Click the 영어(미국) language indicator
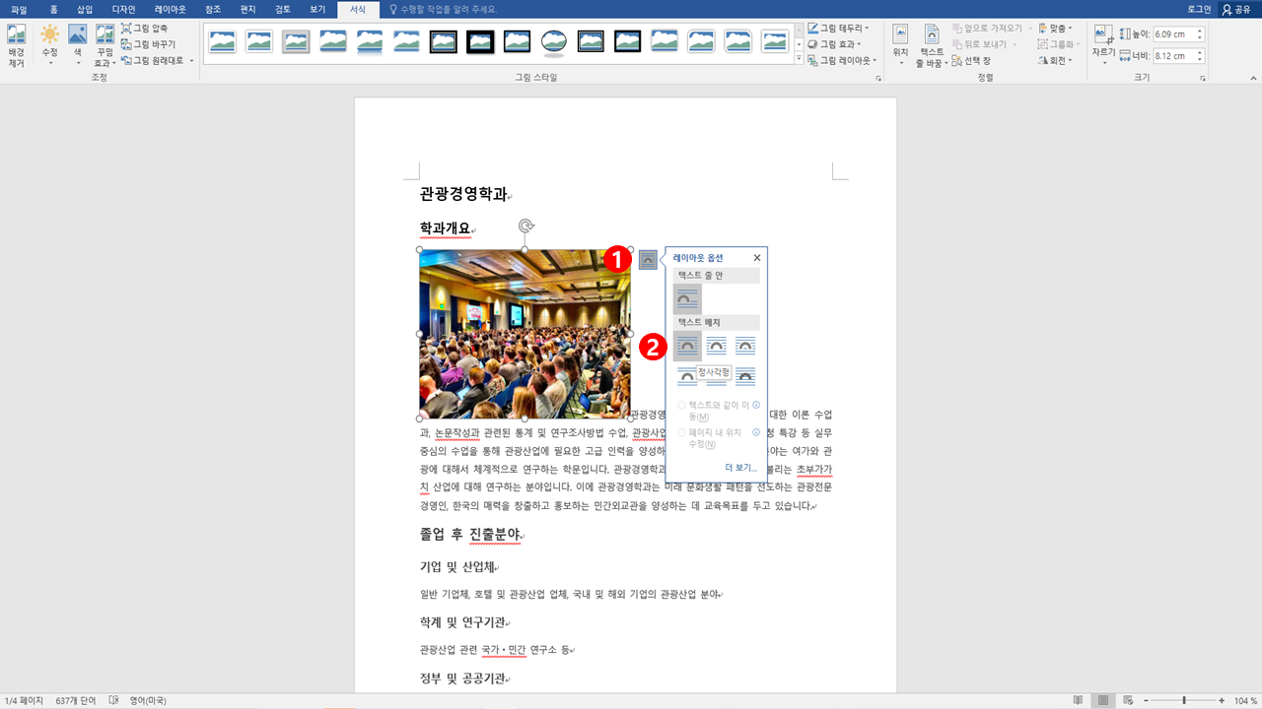The image size is (1262, 709). click(x=147, y=700)
